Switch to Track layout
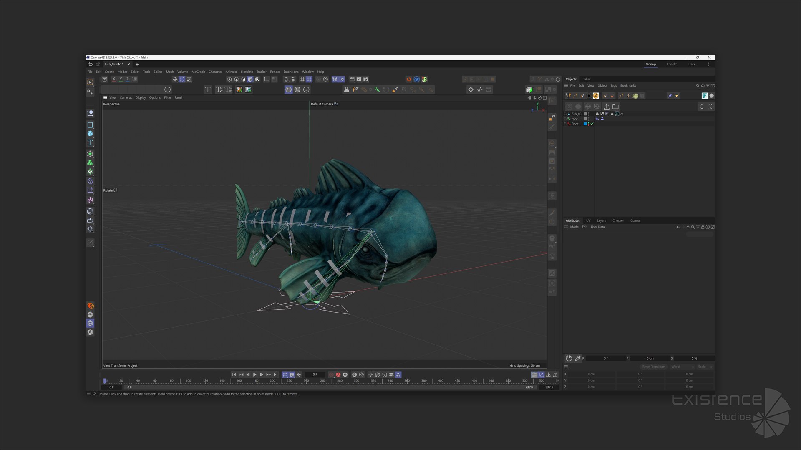 692,64
